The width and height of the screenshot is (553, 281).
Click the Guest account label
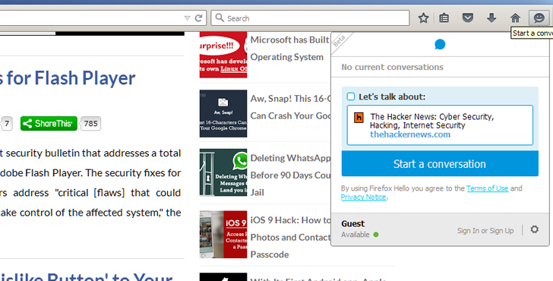(x=353, y=223)
